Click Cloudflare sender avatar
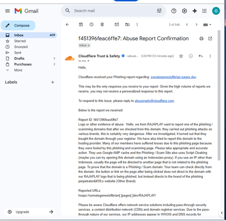The image size is (226, 221). (x=70, y=58)
